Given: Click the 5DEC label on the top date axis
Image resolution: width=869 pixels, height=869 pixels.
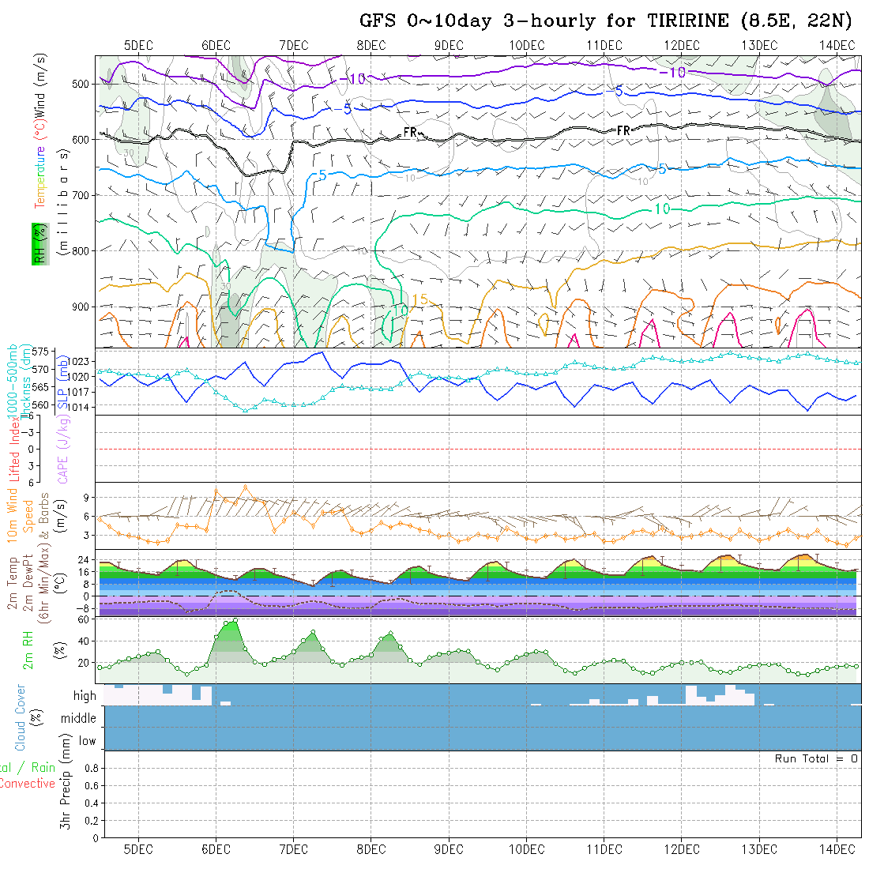Looking at the screenshot, I should coord(138,46).
